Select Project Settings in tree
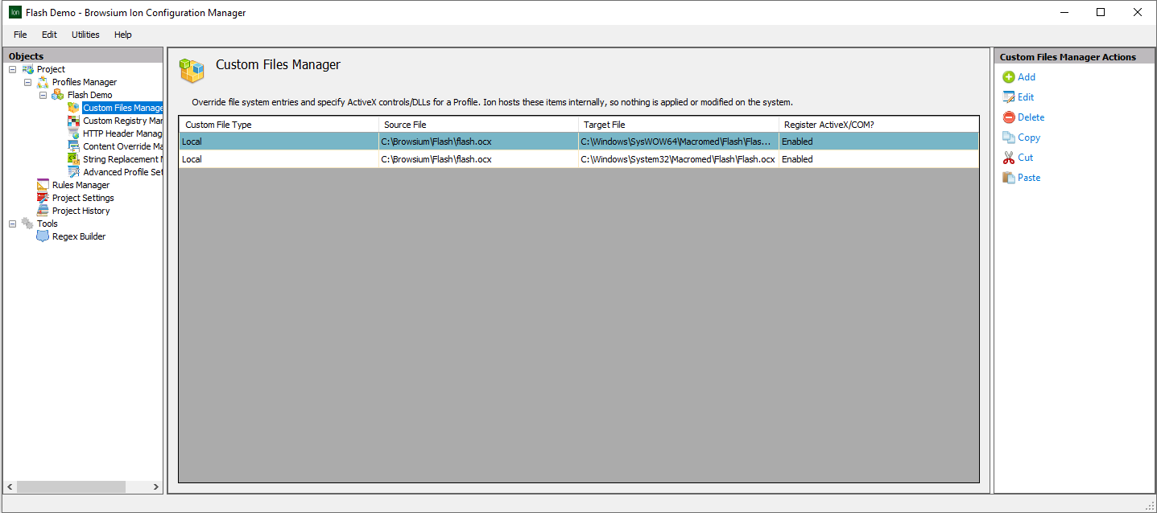The image size is (1157, 513). pos(83,198)
